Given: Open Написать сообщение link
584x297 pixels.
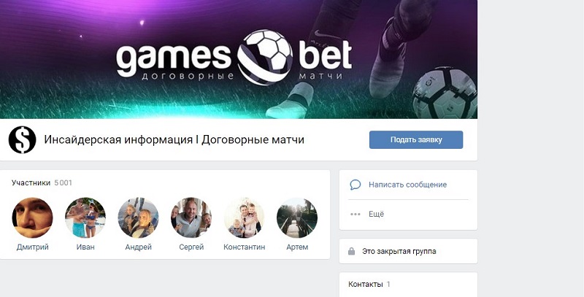Looking at the screenshot, I should pyautogui.click(x=407, y=185).
